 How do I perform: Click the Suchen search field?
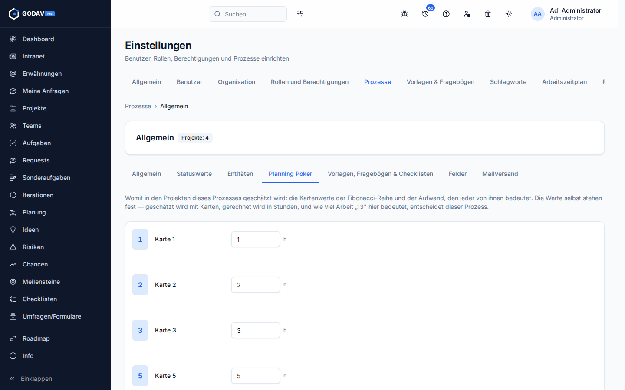(x=248, y=14)
